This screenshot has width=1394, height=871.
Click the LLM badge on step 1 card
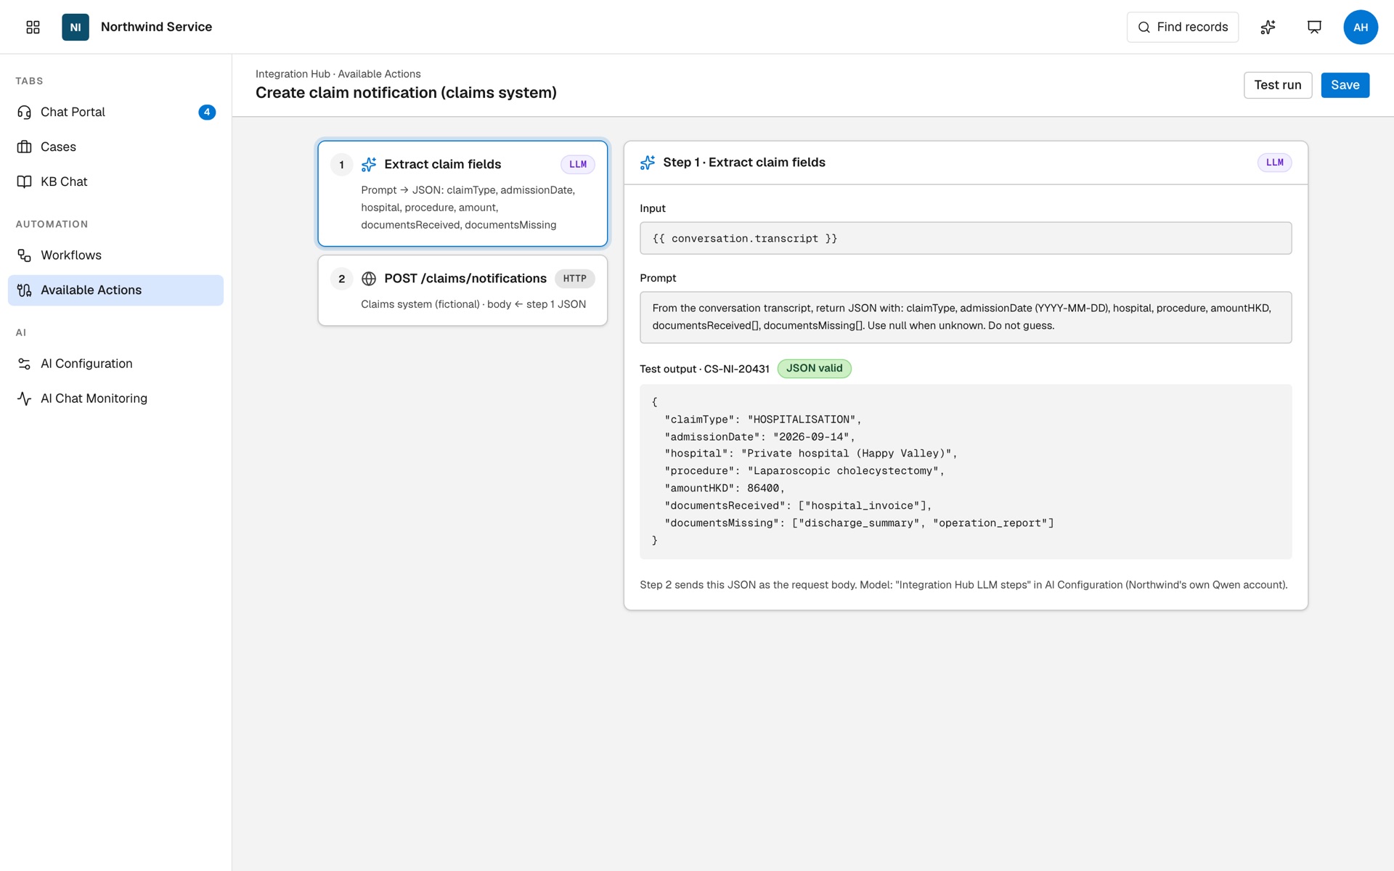tap(577, 165)
